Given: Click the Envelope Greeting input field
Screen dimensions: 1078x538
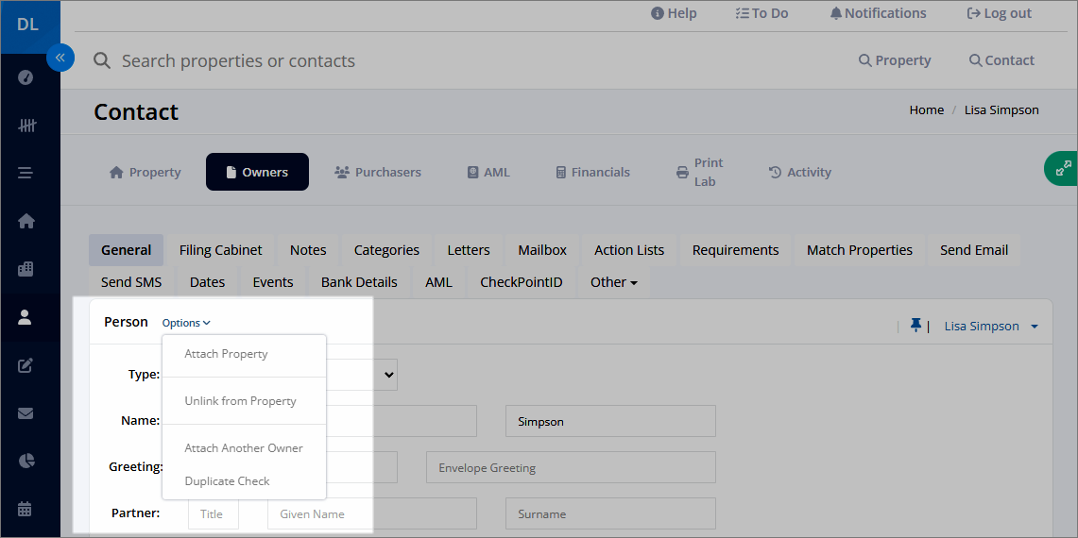Looking at the screenshot, I should tap(571, 467).
